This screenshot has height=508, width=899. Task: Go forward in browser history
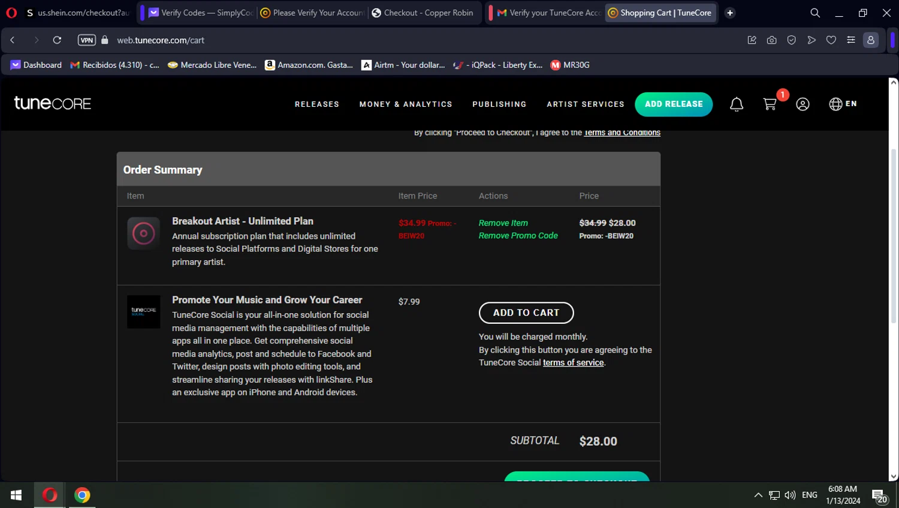pos(36,40)
